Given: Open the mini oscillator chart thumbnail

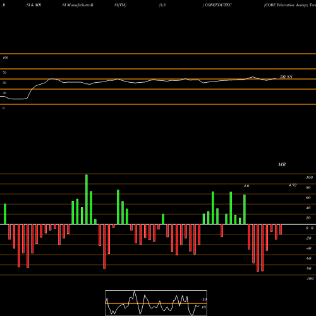Looking at the screenshot, I should [156, 303].
